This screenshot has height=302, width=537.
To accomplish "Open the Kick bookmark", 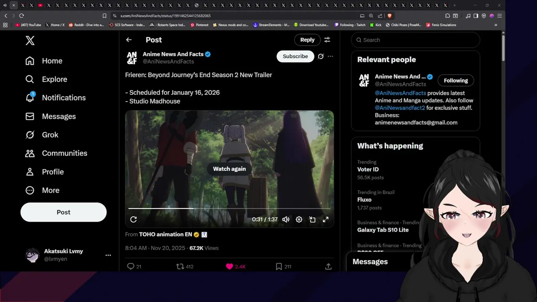I will coord(375,25).
